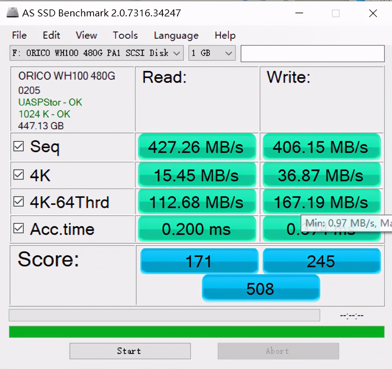Open the Tools menu
This screenshot has width=392, height=369.
coord(125,35)
